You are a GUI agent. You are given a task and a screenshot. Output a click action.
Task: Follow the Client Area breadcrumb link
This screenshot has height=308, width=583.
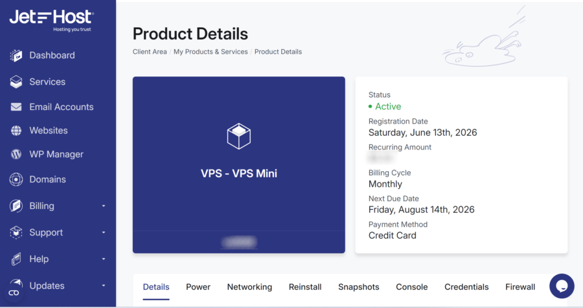[x=150, y=52]
